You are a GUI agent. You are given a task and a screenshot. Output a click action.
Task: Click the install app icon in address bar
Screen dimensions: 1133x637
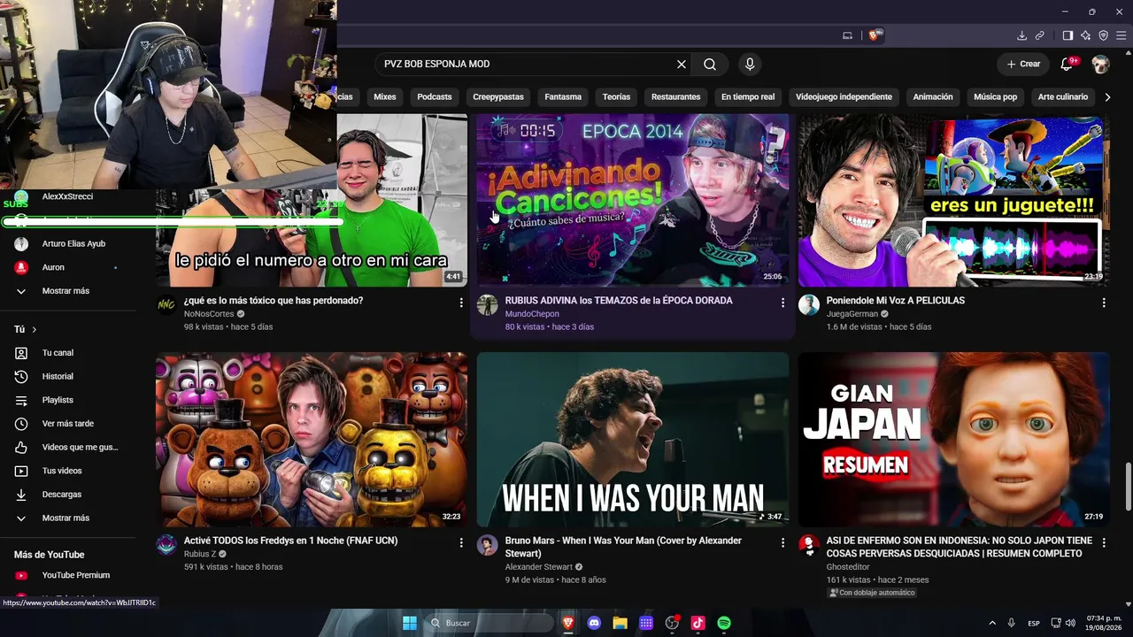(847, 35)
